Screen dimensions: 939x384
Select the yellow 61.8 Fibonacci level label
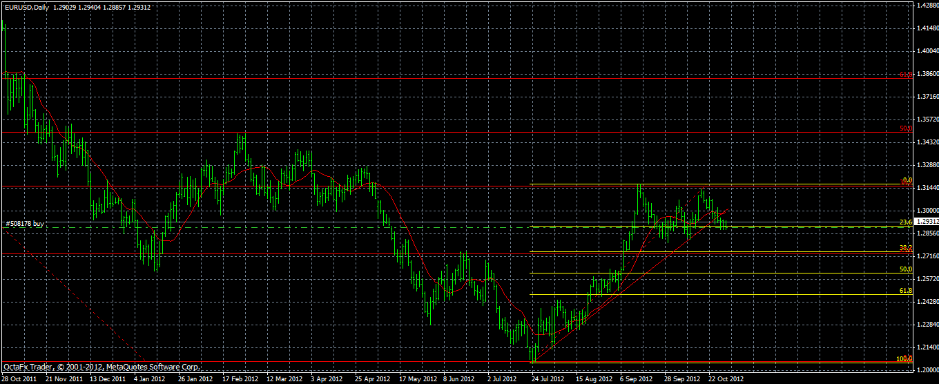906,291
